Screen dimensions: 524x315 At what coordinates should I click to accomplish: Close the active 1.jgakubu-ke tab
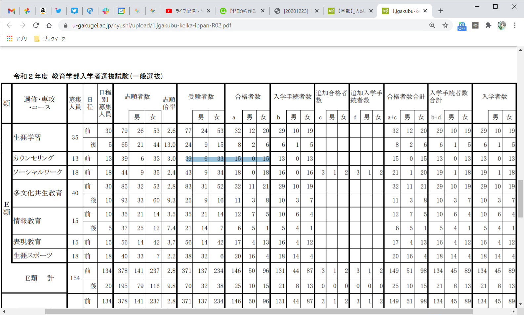click(x=425, y=11)
